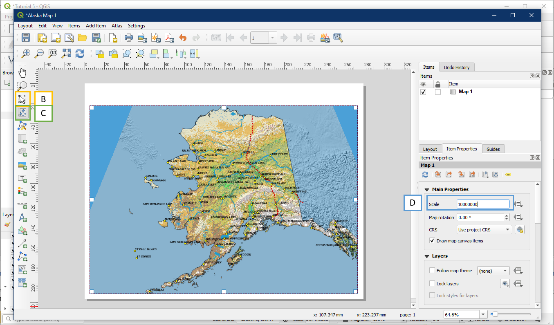Image resolution: width=554 pixels, height=325 pixels.
Task: Toggle Draw map canvas items checkbox
Action: [432, 241]
